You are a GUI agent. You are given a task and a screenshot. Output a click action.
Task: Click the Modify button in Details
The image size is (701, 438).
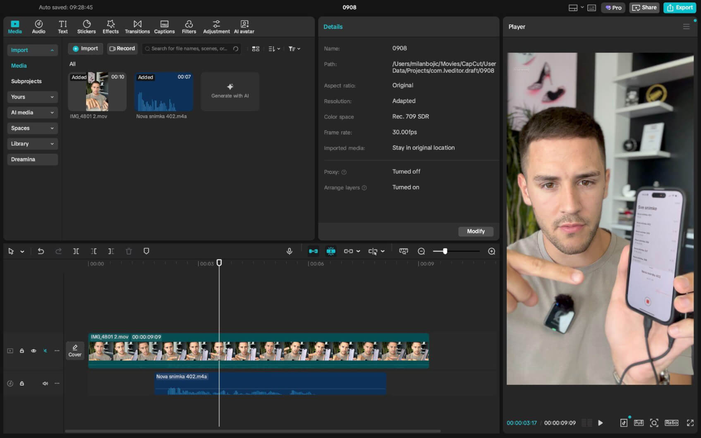(476, 231)
